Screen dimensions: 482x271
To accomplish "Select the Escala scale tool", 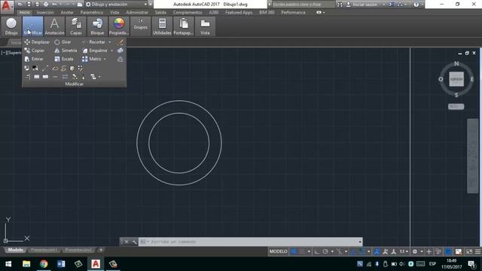I will coord(63,59).
